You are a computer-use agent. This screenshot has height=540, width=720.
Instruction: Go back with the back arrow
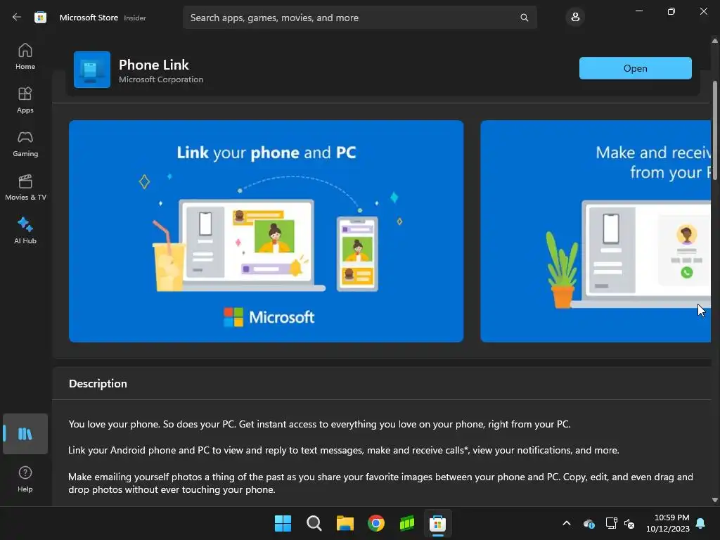17,18
